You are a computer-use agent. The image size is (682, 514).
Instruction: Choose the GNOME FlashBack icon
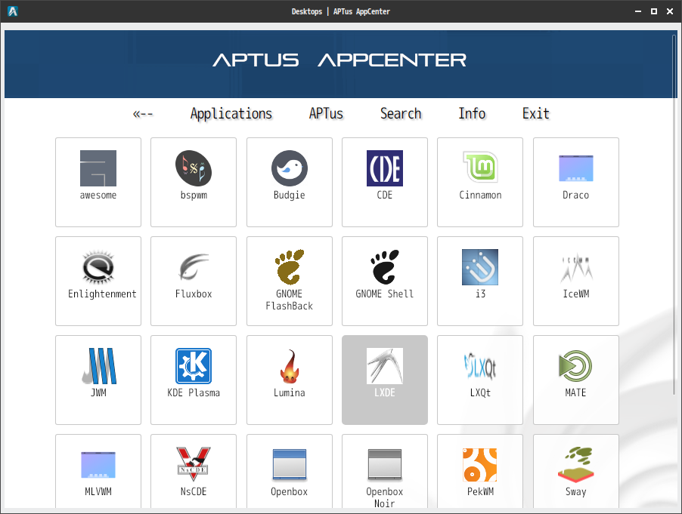coord(290,267)
